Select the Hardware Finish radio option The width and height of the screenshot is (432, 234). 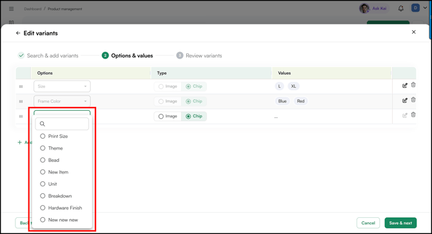tap(43, 208)
